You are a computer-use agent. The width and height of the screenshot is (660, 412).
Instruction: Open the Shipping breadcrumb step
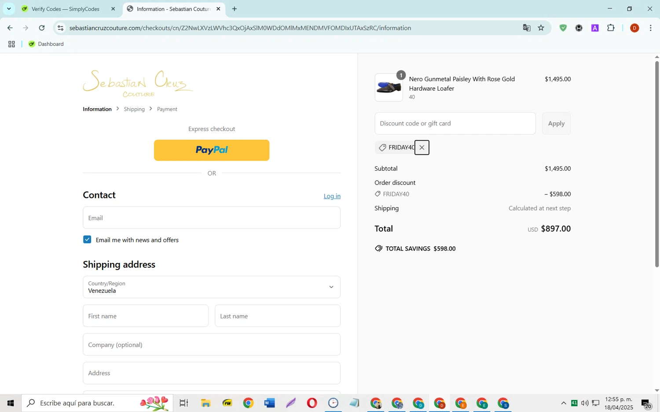click(x=134, y=109)
